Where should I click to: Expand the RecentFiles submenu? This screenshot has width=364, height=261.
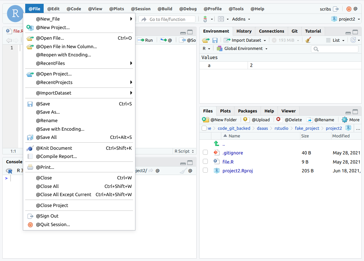[x=131, y=63]
